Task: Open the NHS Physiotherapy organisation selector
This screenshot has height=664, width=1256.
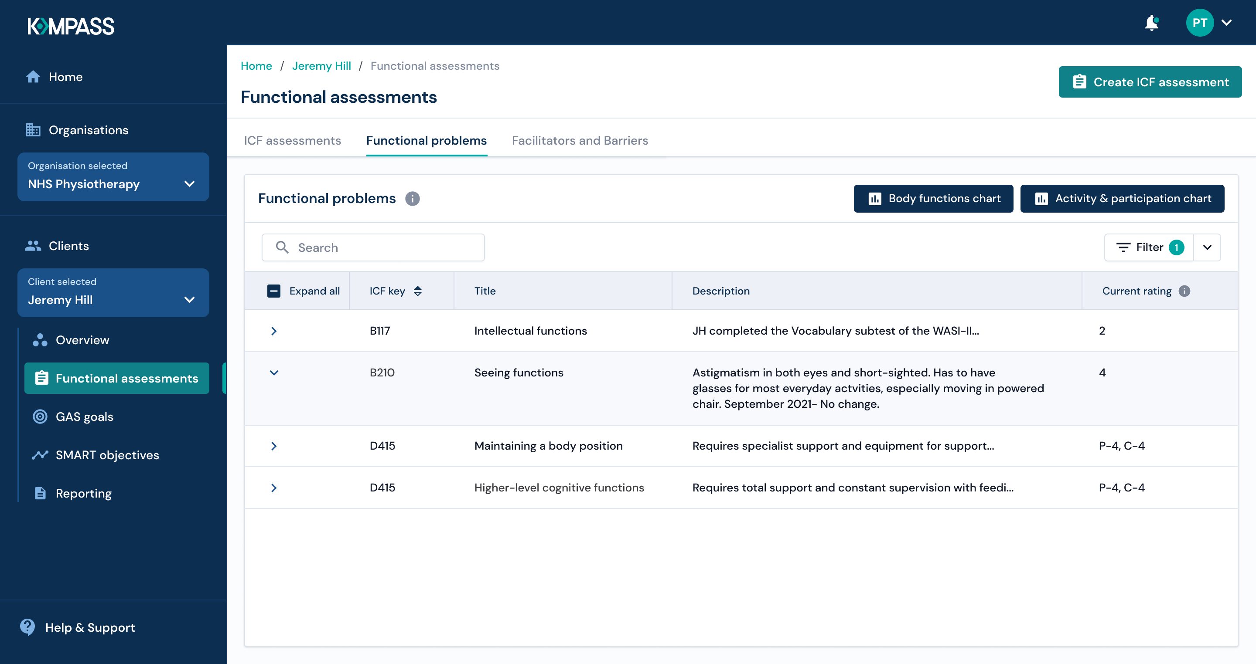Action: click(113, 176)
